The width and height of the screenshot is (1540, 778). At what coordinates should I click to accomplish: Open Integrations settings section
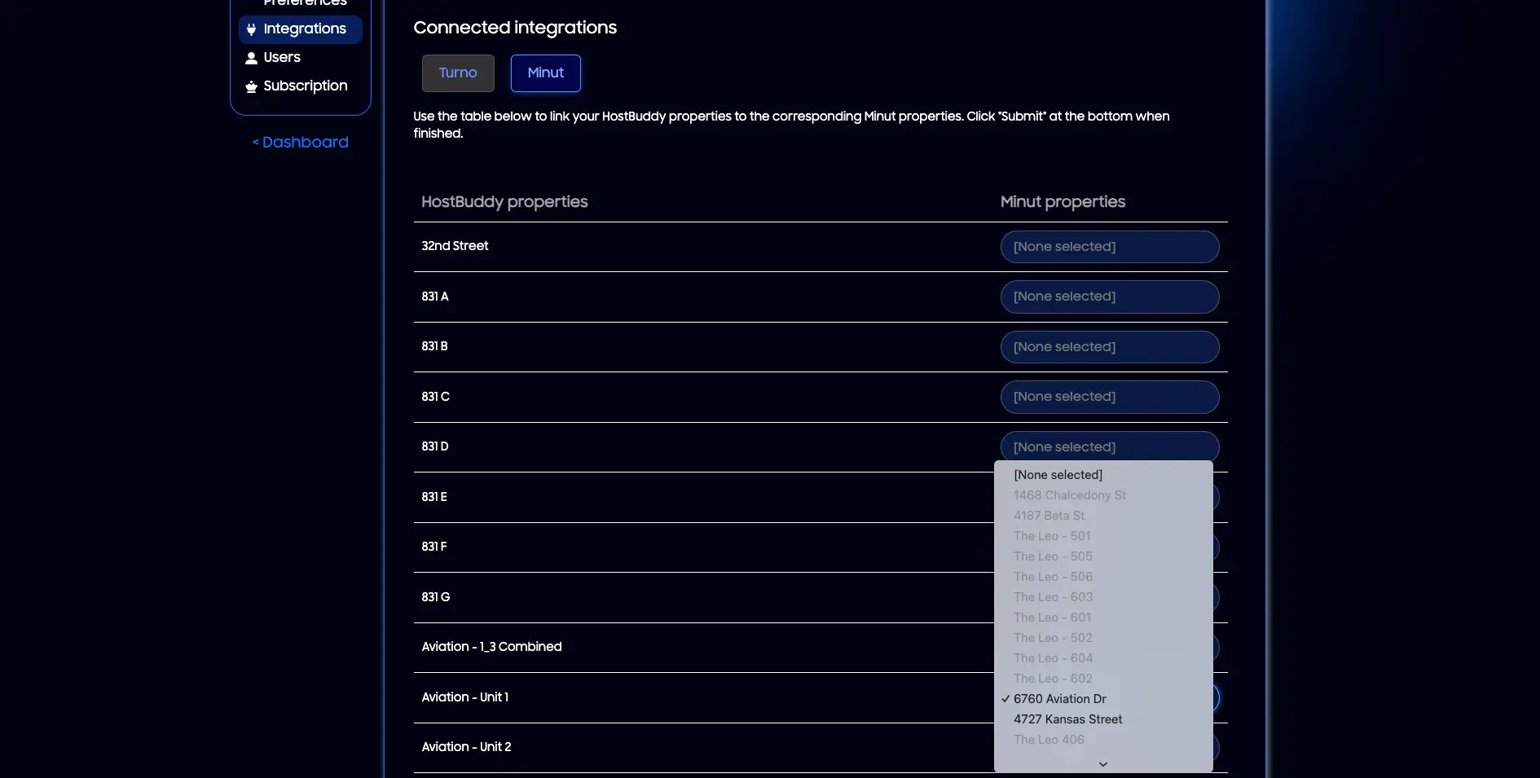pyautogui.click(x=301, y=29)
